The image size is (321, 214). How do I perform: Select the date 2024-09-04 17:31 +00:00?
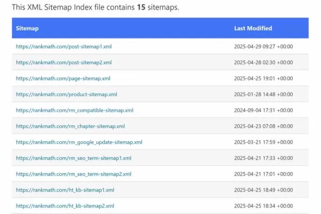263,110
